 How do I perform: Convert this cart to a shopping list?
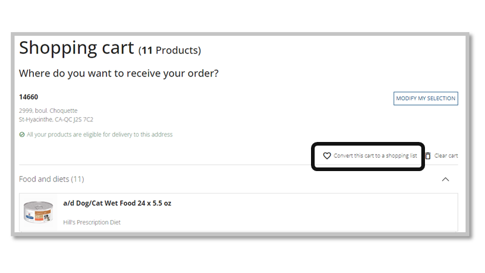tap(375, 156)
